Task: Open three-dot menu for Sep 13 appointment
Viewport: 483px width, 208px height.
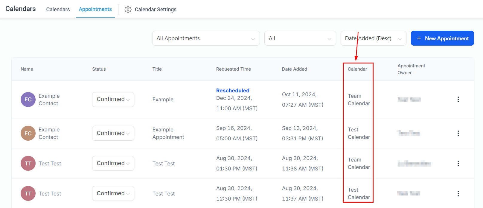Action: 458,134
